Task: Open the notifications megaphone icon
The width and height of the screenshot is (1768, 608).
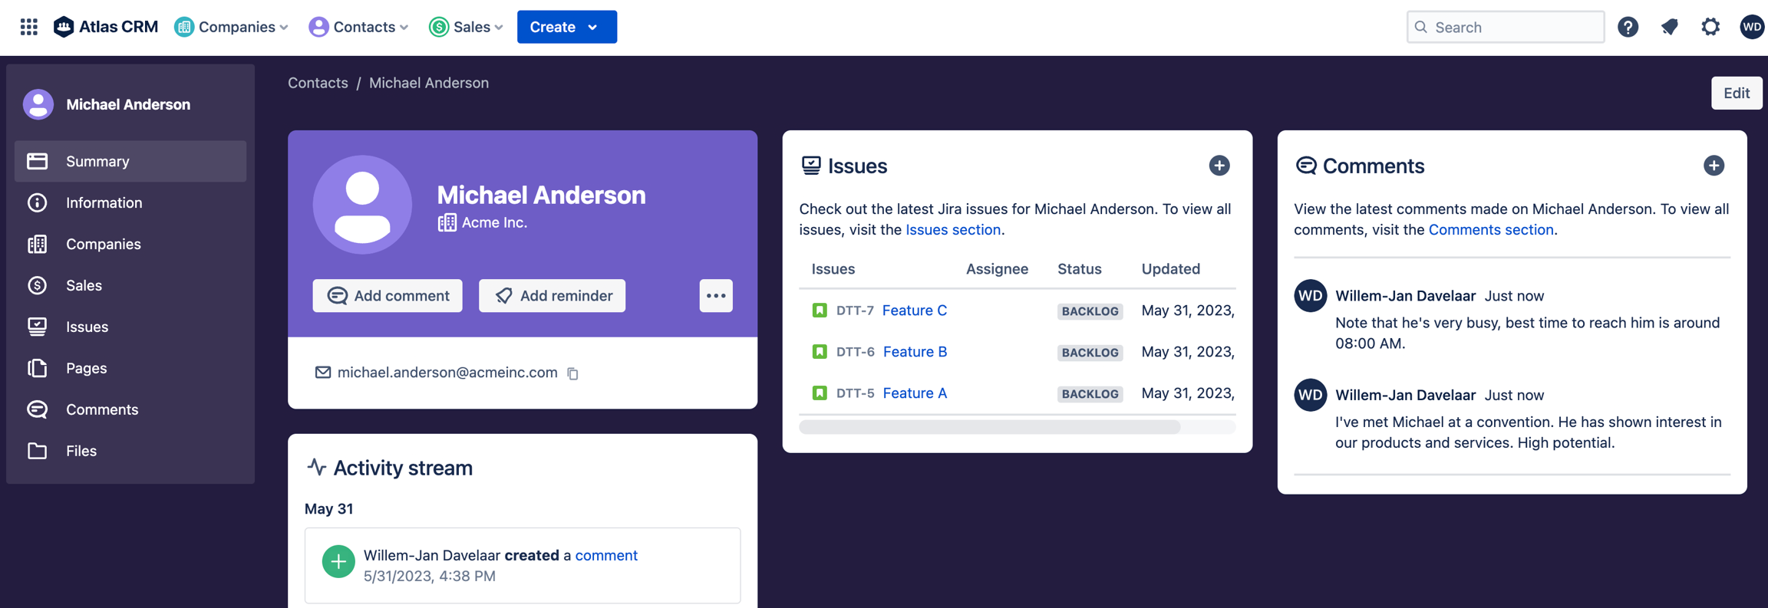Action: coord(1669,27)
